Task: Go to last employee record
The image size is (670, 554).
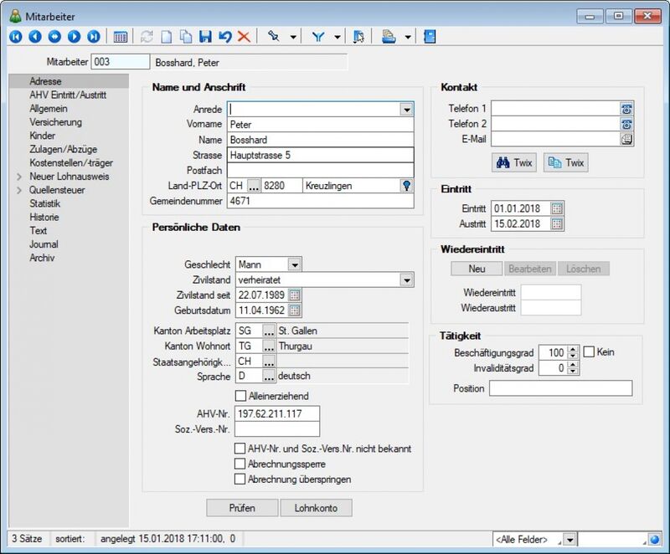Action: click(x=94, y=37)
